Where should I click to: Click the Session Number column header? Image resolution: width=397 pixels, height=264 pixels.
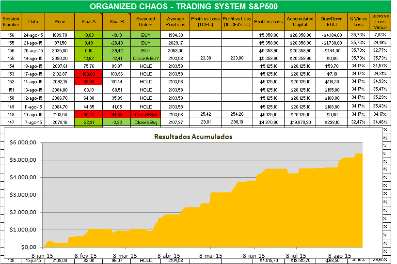[x=11, y=22]
